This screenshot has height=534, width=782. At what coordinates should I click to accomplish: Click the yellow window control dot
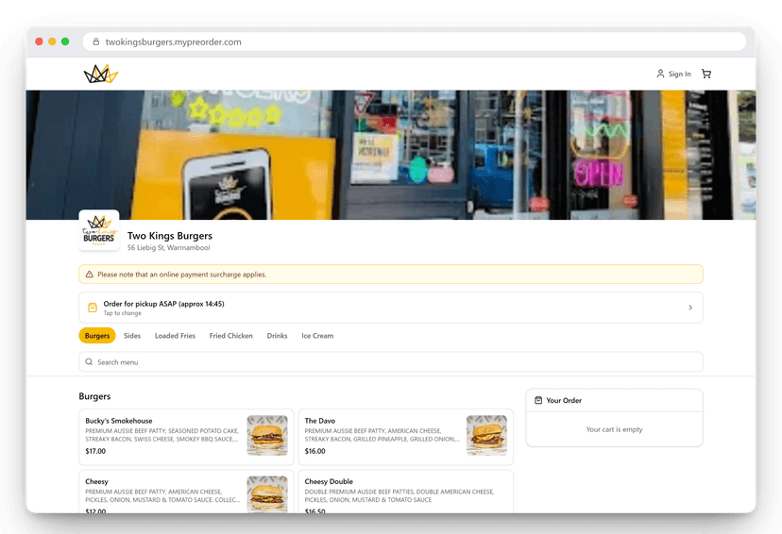click(x=52, y=42)
